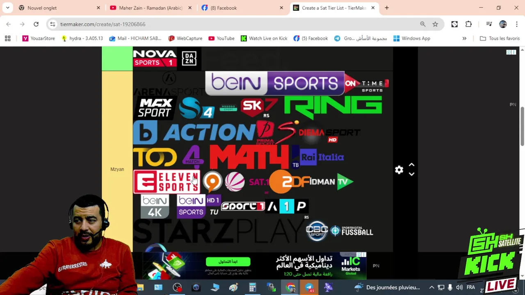Screen dimensions: 525x295
Task: Click the MAX Sport logo
Action: click(155, 108)
